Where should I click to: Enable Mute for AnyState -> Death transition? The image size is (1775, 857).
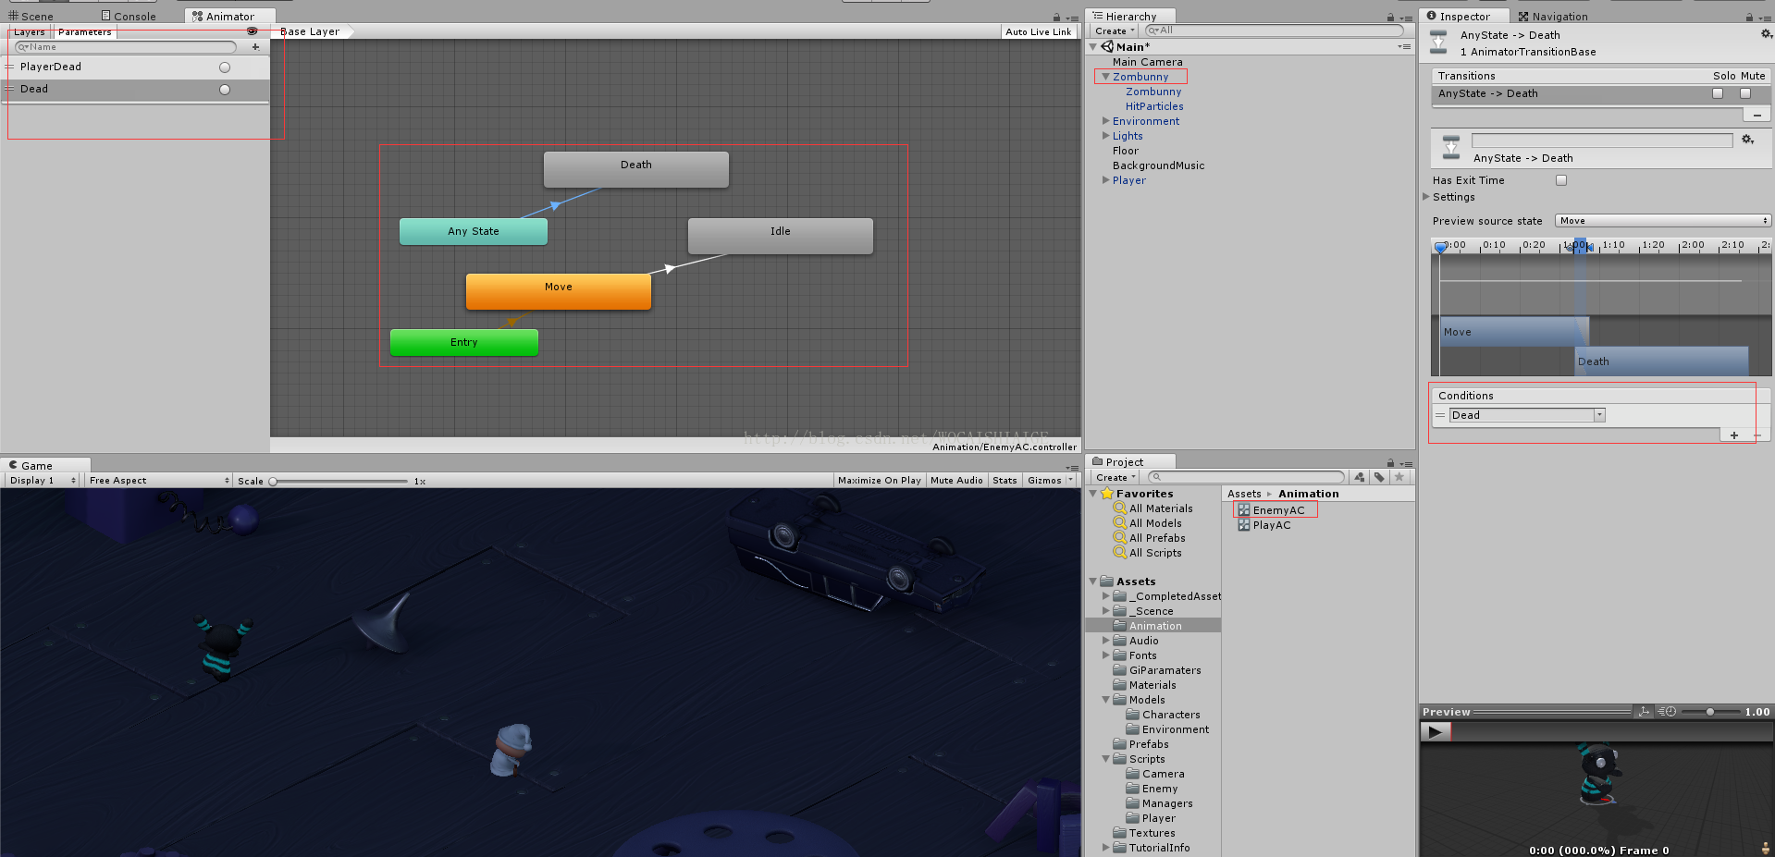pos(1745,93)
